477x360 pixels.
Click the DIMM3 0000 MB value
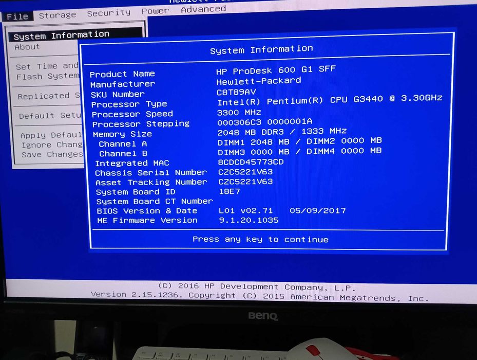(x=254, y=152)
